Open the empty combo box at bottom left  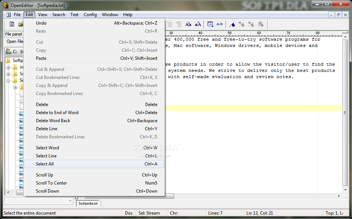(39, 201)
